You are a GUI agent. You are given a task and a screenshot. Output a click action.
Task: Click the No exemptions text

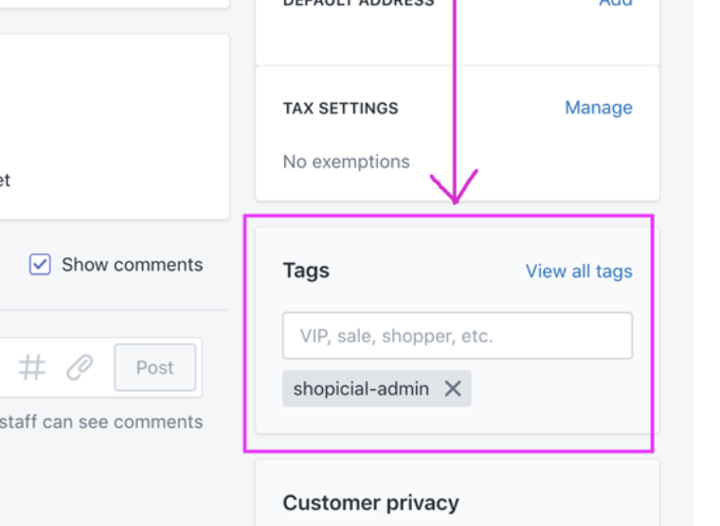point(346,162)
